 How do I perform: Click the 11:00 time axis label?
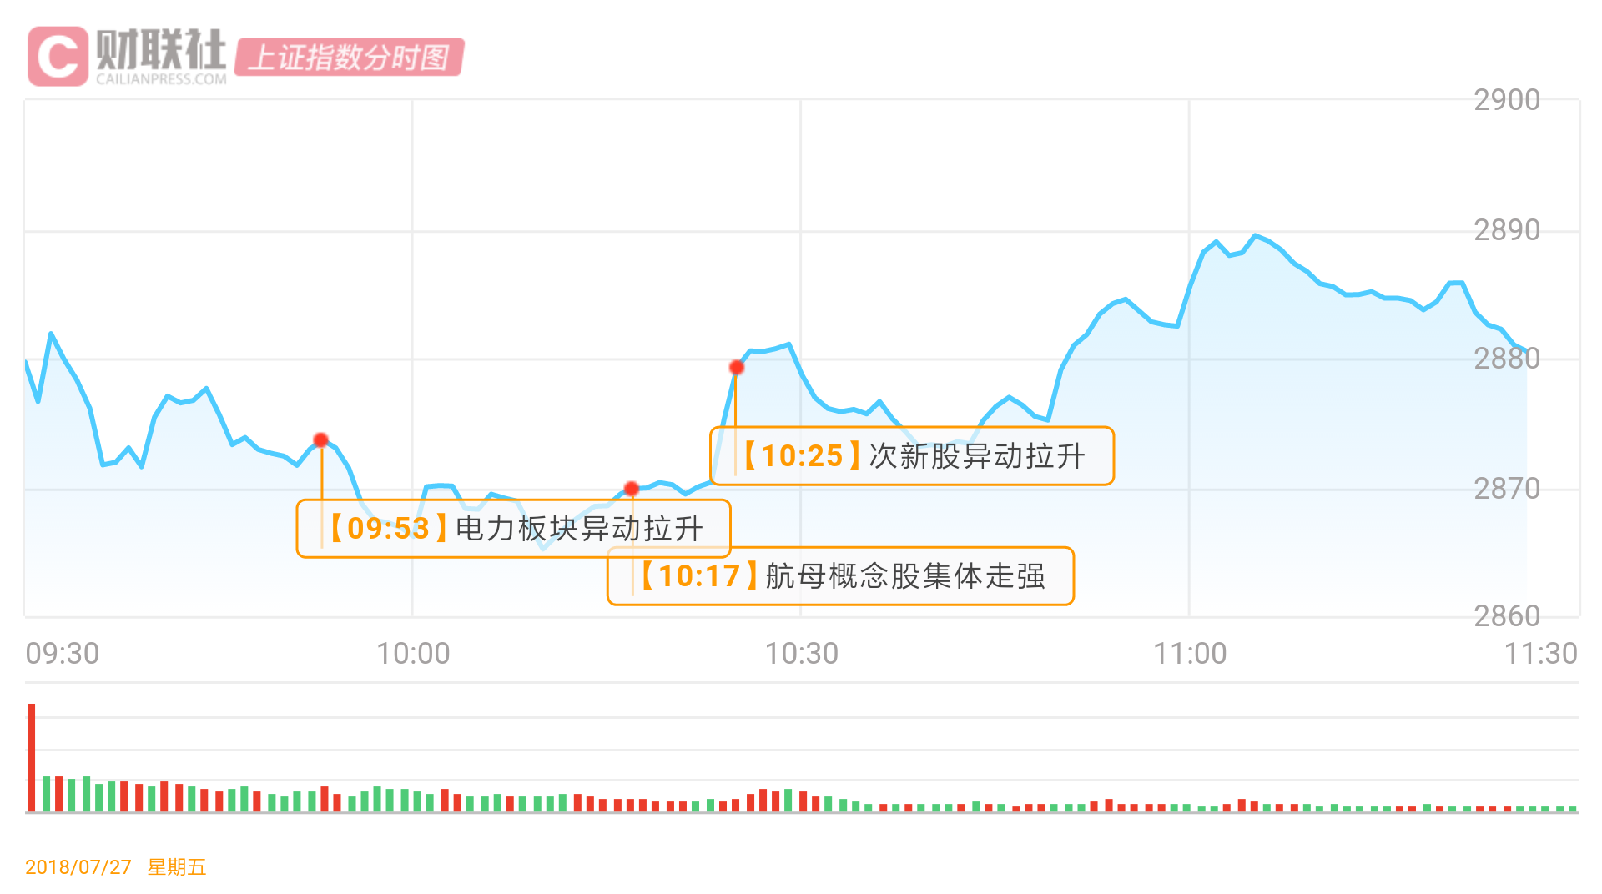1190,654
